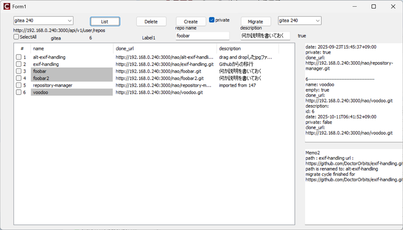The width and height of the screenshot is (403, 230).
Task: Click the repo name input field
Action: click(x=202, y=36)
